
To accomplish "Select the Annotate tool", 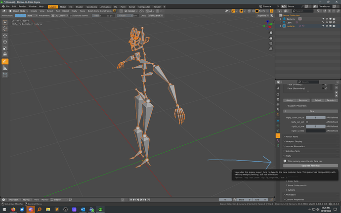I will [5, 62].
